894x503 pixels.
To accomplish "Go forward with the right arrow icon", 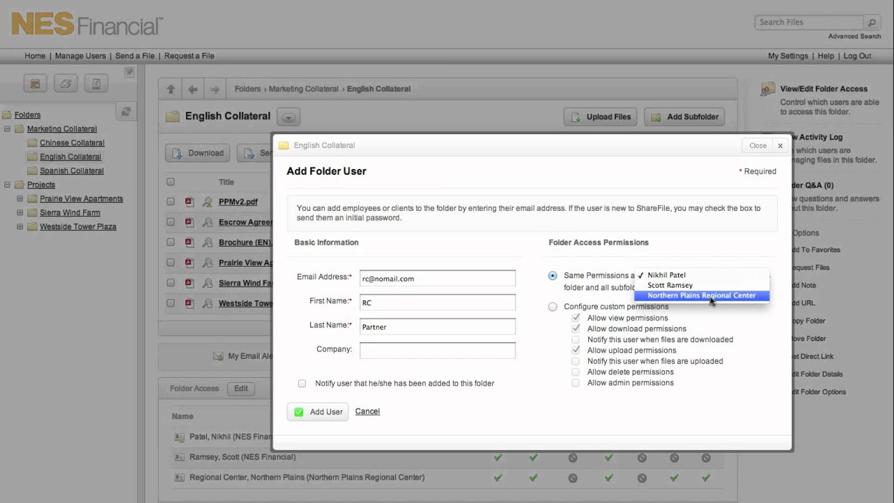I will point(215,89).
